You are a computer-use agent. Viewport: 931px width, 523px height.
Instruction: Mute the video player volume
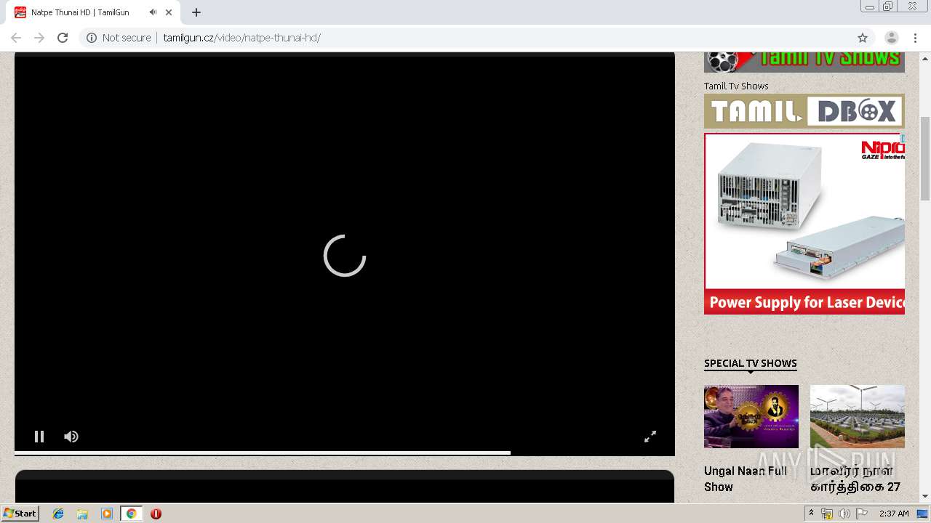(71, 437)
